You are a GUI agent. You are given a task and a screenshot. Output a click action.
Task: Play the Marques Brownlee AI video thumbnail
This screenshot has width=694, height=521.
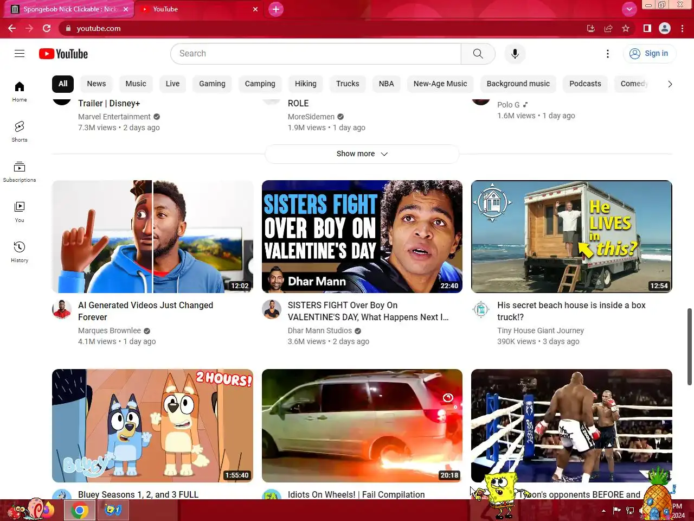pyautogui.click(x=152, y=237)
